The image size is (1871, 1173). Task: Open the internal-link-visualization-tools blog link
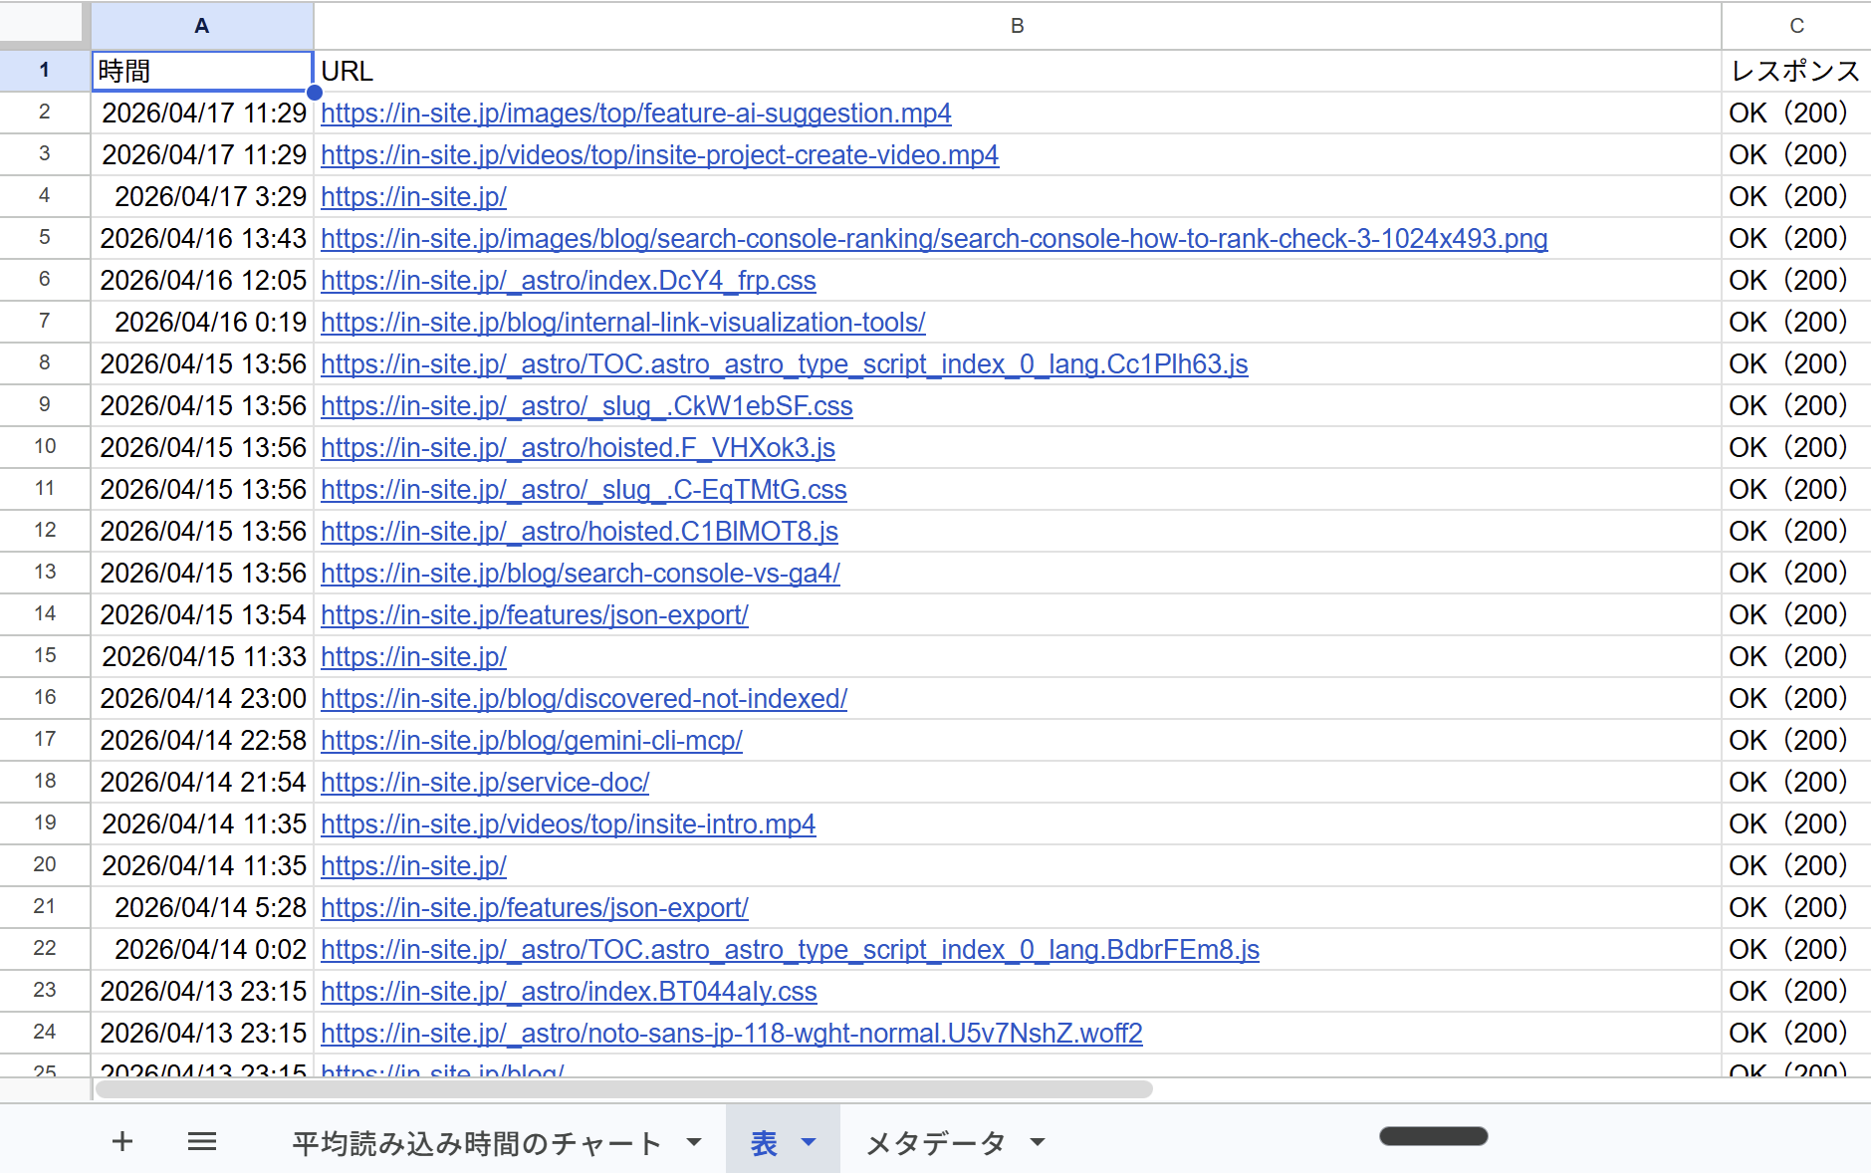622,323
